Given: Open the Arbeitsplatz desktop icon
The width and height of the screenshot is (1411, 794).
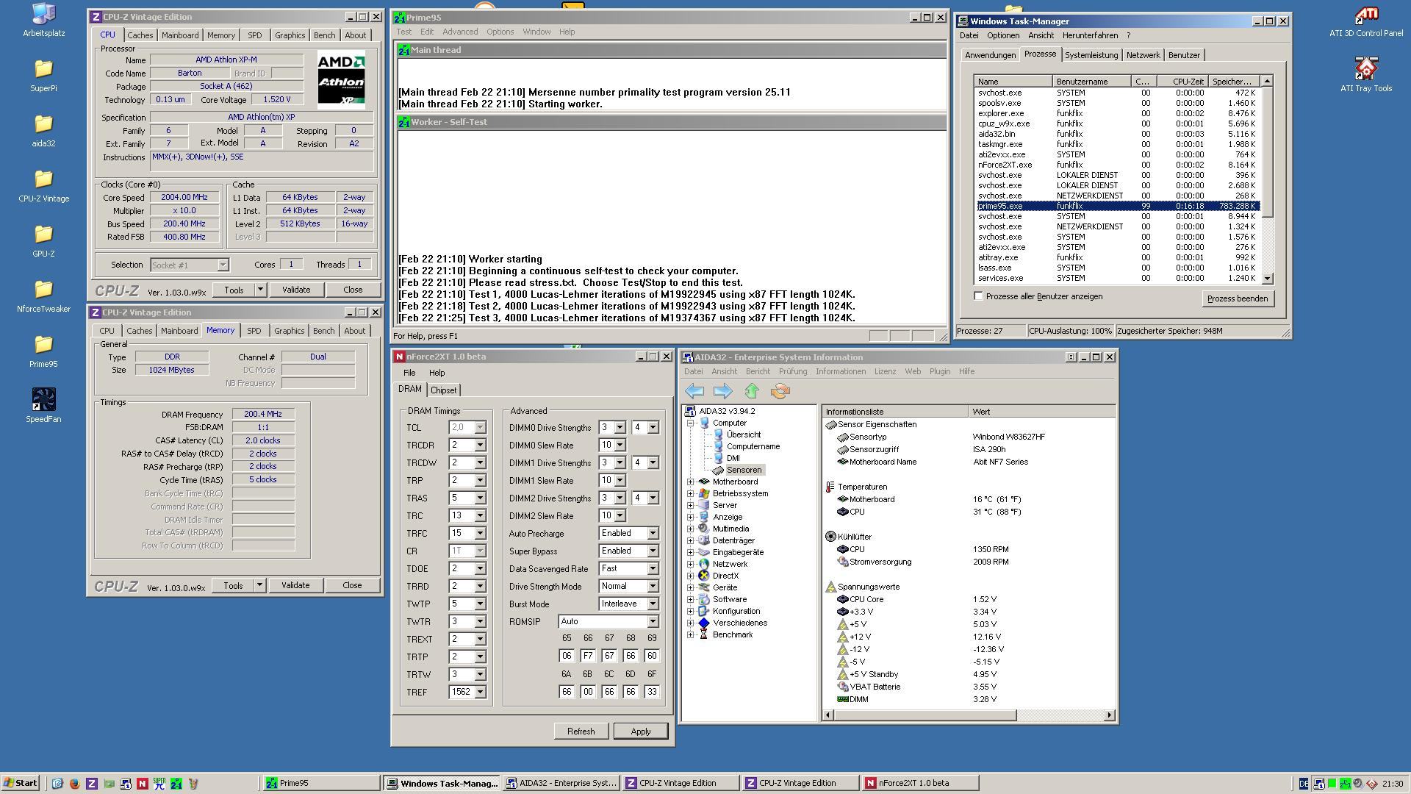Looking at the screenshot, I should 43,20.
